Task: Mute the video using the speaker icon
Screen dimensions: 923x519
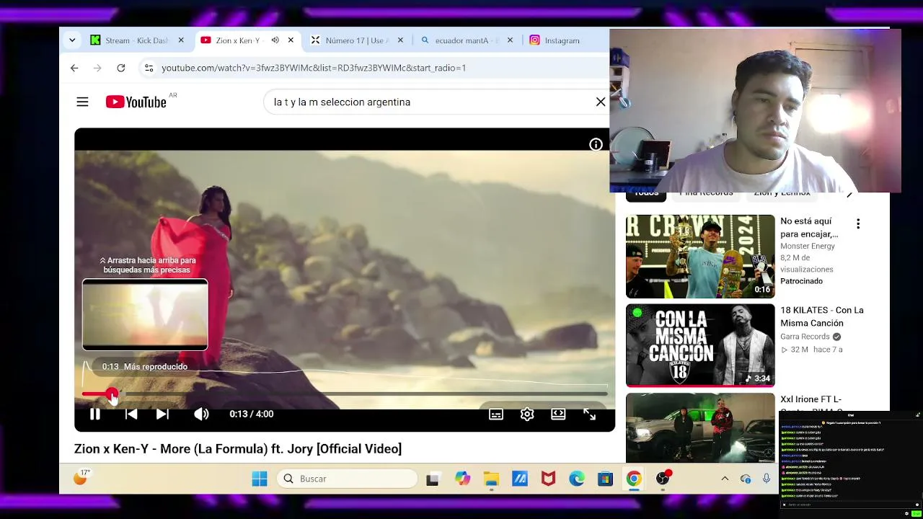Action: coord(201,414)
